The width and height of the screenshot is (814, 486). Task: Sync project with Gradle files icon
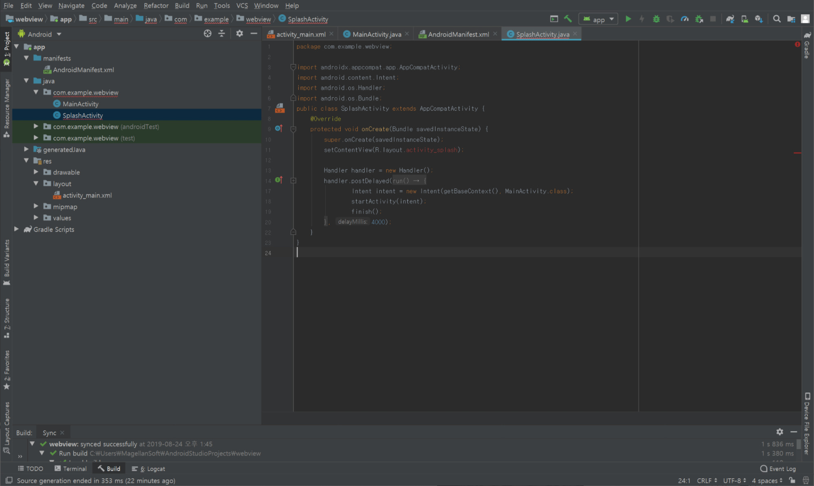pos(730,19)
